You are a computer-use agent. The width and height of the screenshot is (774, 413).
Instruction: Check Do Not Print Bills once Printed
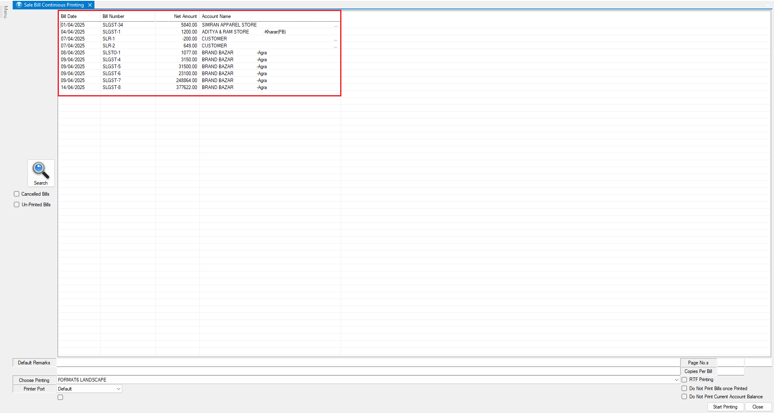(684, 388)
